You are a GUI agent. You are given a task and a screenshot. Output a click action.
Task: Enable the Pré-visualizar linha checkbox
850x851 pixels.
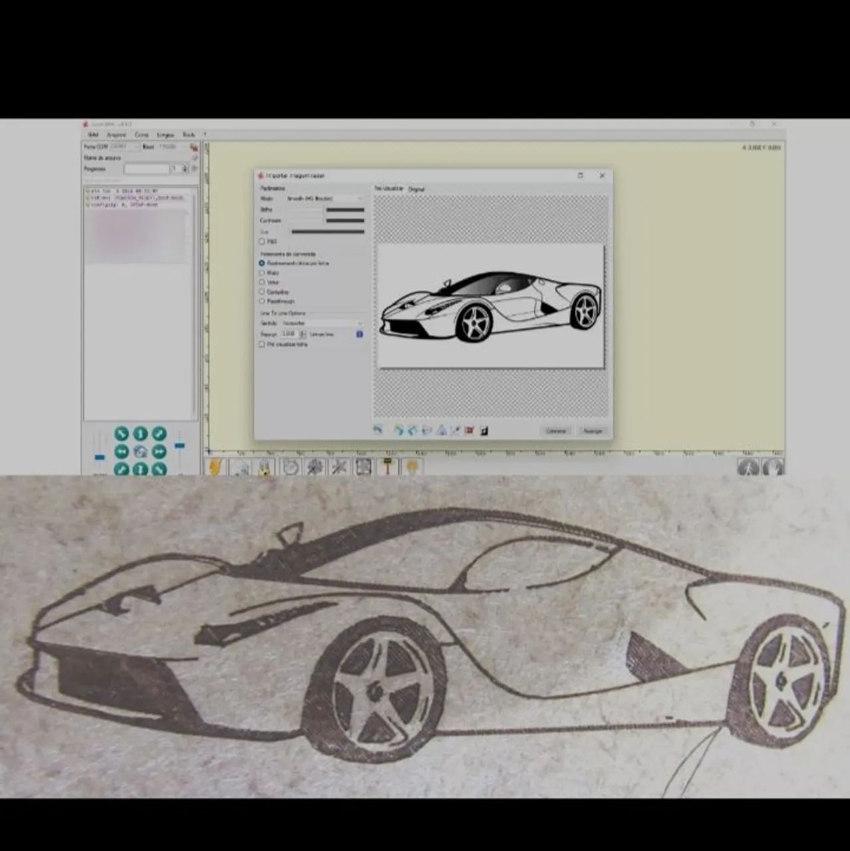tap(262, 344)
